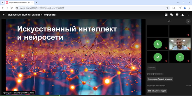Go back using the webinar header arrow
192x96 pixels.
(4, 15)
